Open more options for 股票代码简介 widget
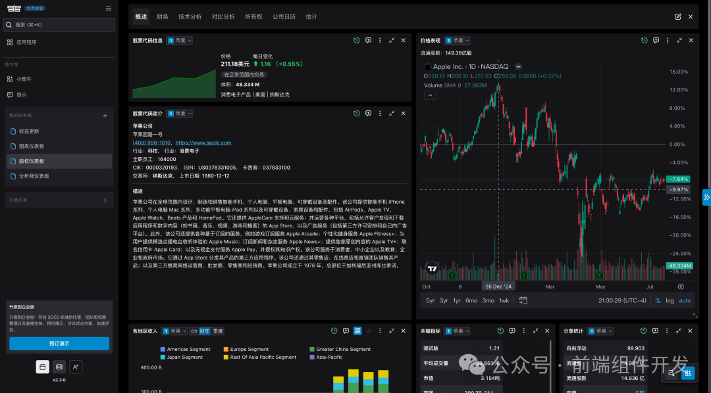The height and width of the screenshot is (393, 711). [x=380, y=113]
